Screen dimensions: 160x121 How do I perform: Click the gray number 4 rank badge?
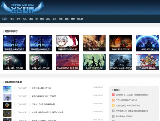[113, 111]
